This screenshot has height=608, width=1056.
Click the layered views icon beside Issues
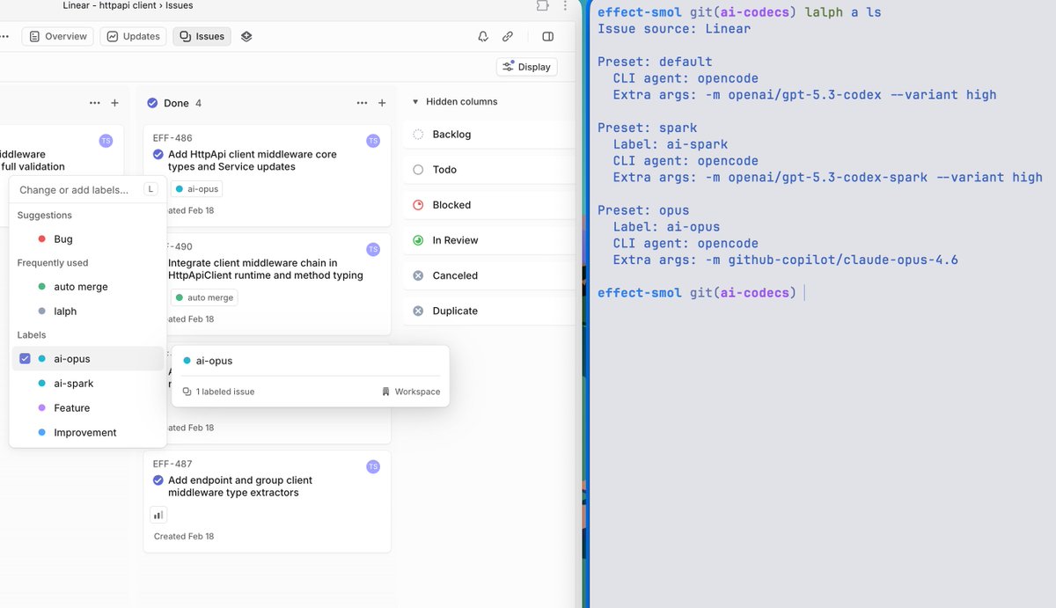pos(246,36)
